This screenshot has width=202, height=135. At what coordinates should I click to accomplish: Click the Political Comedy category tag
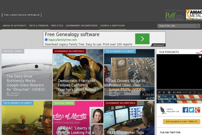pyautogui.click(x=13, y=51)
